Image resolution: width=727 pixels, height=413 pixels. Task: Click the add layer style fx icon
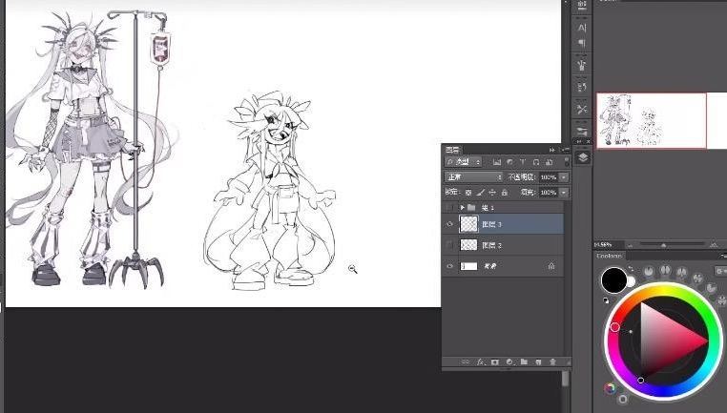tap(481, 362)
